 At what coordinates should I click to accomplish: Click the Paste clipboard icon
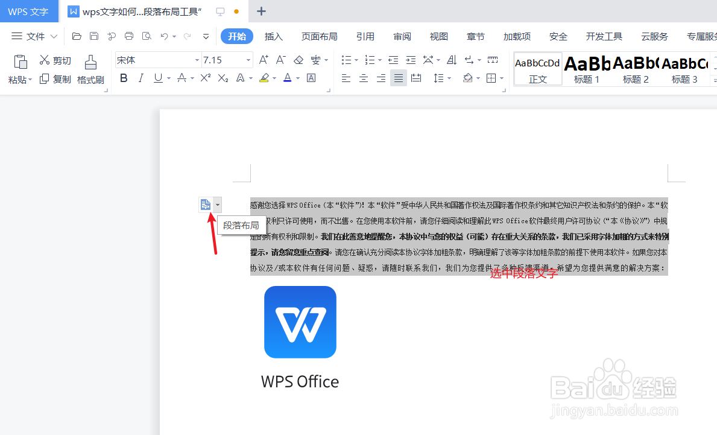point(20,62)
